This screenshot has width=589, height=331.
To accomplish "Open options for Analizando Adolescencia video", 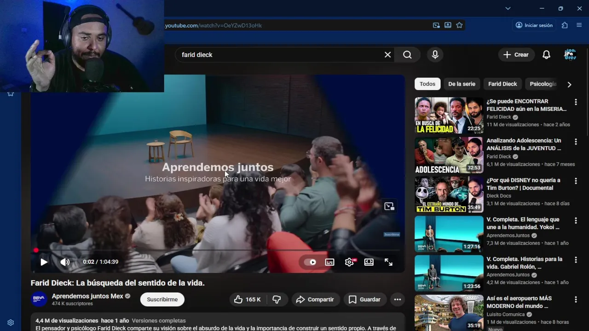I will (576, 142).
